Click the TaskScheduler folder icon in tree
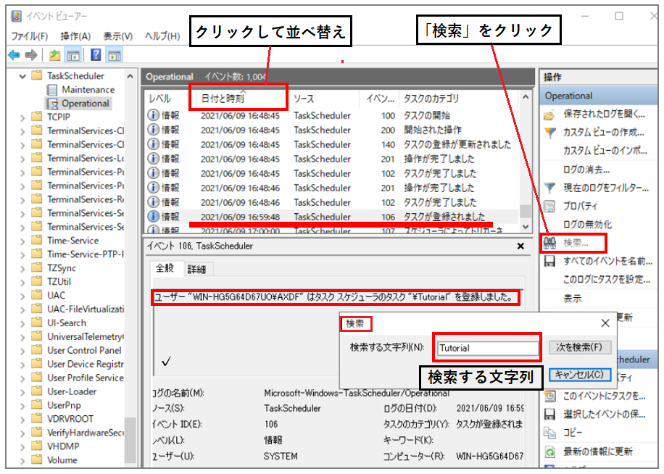The height and width of the screenshot is (474, 664). tap(37, 76)
